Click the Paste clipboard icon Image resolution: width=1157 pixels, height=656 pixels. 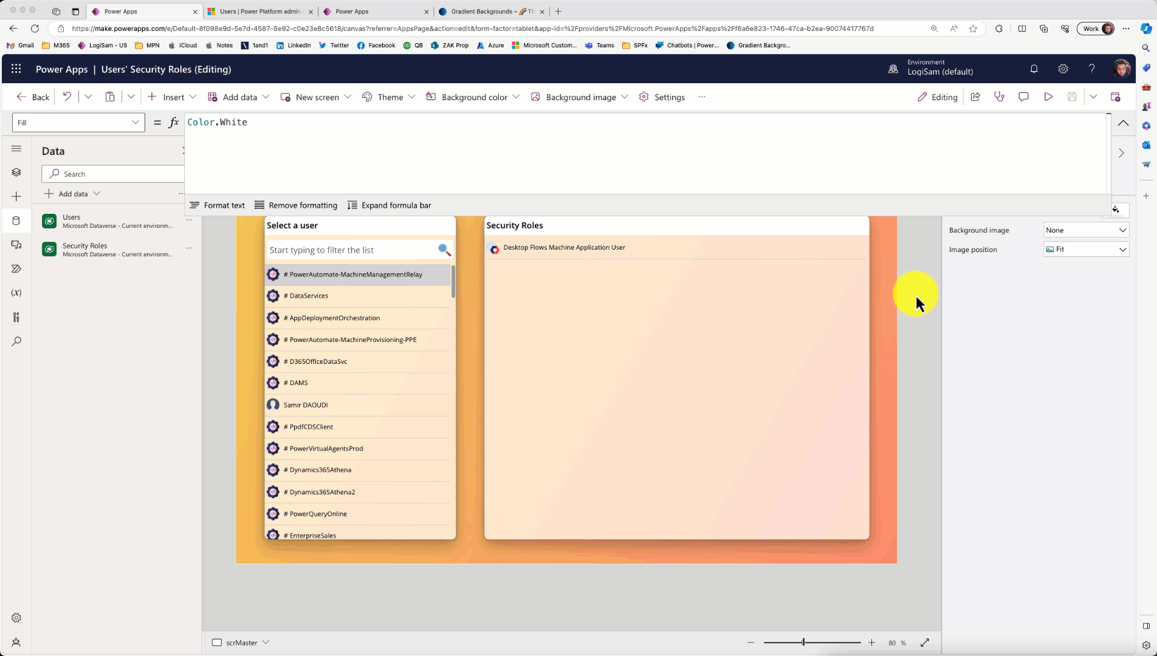pyautogui.click(x=110, y=97)
